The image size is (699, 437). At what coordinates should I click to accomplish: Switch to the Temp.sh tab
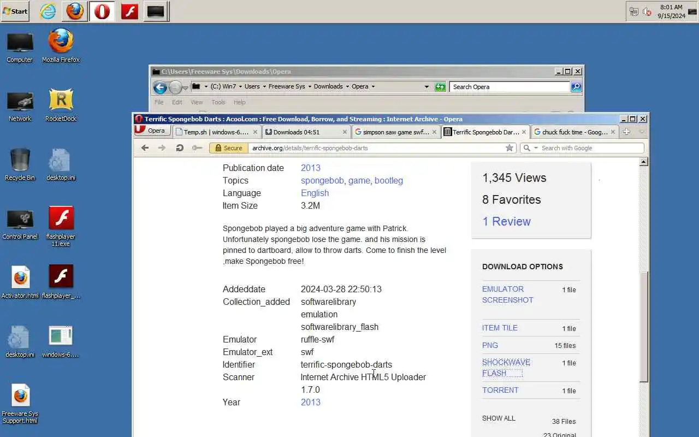(x=216, y=132)
